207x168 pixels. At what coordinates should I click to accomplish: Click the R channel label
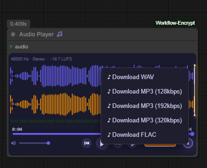(13, 104)
